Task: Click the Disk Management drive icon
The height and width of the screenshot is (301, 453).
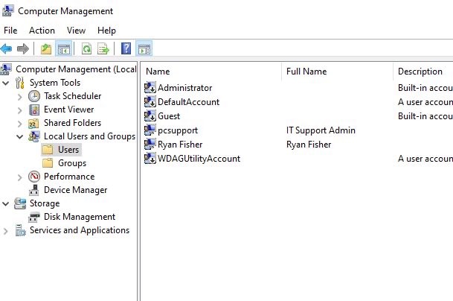Action: 33,217
